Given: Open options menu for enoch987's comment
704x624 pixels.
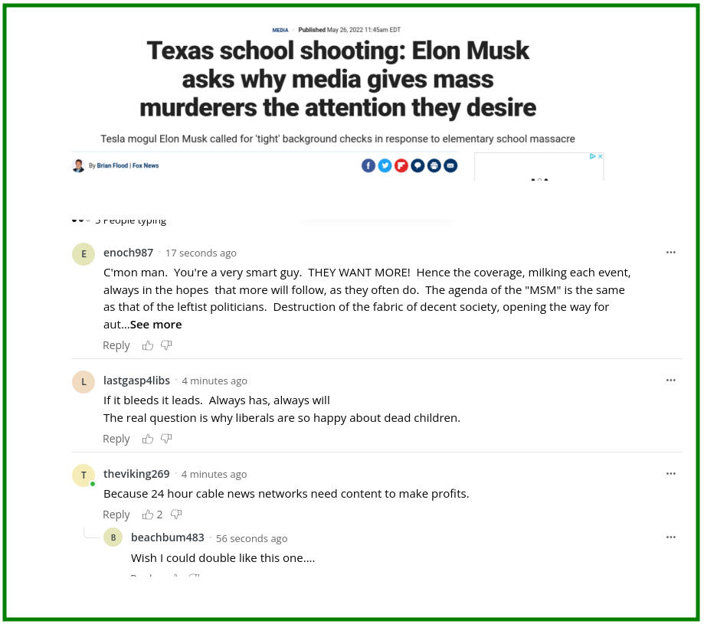Looking at the screenshot, I should 671,253.
